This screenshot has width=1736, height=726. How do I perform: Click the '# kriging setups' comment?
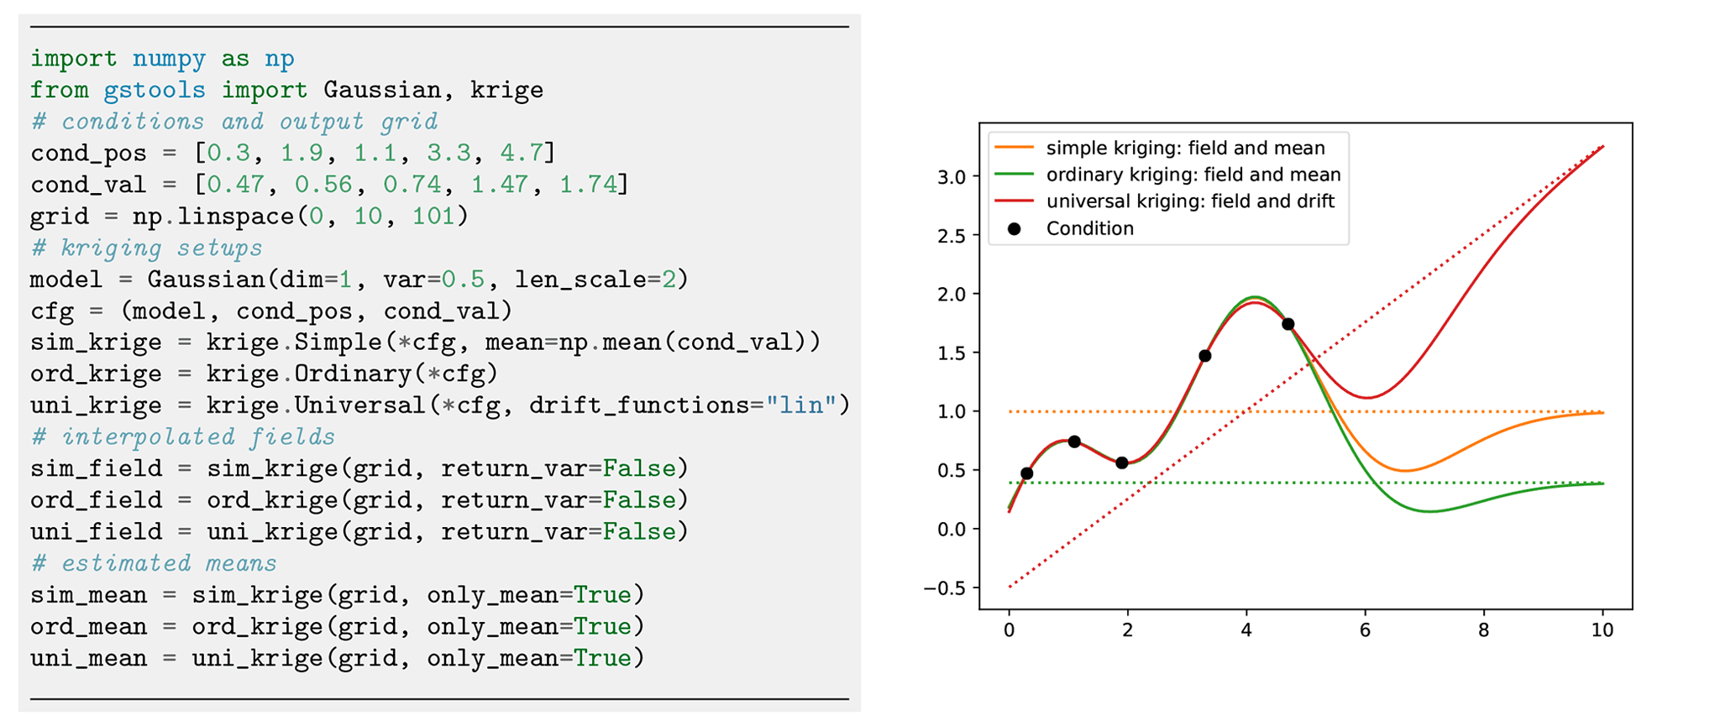146,248
